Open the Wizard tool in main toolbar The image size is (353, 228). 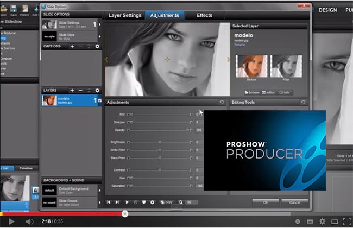24,10
